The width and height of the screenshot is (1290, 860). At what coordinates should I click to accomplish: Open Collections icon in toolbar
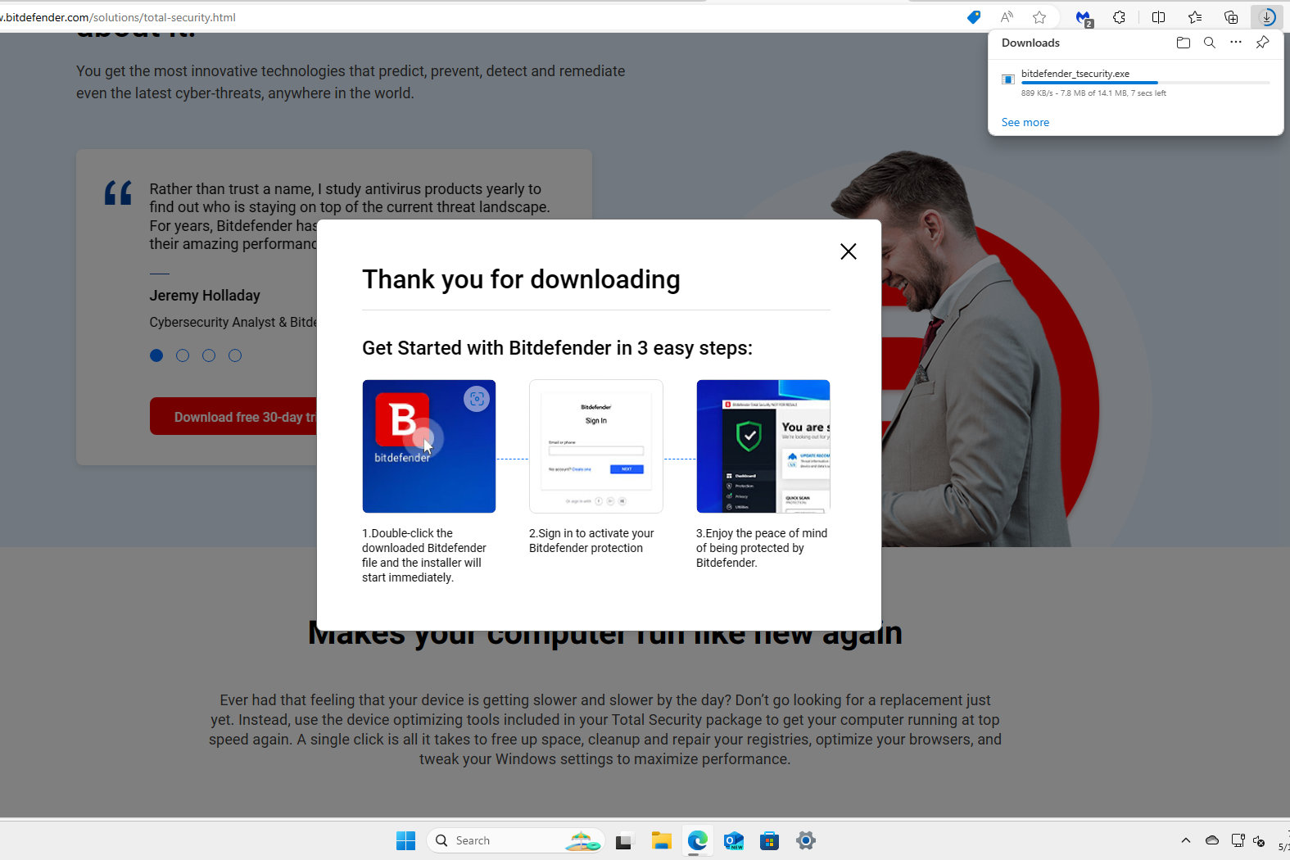pos(1231,17)
